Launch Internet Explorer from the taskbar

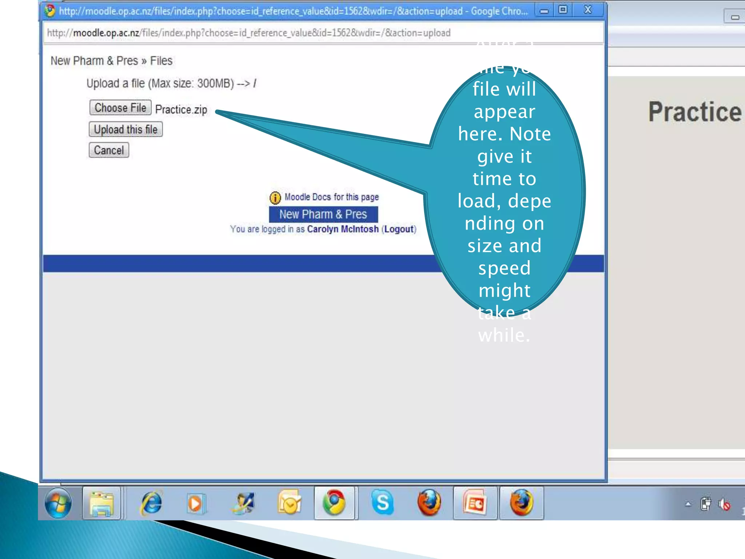pyautogui.click(x=151, y=504)
